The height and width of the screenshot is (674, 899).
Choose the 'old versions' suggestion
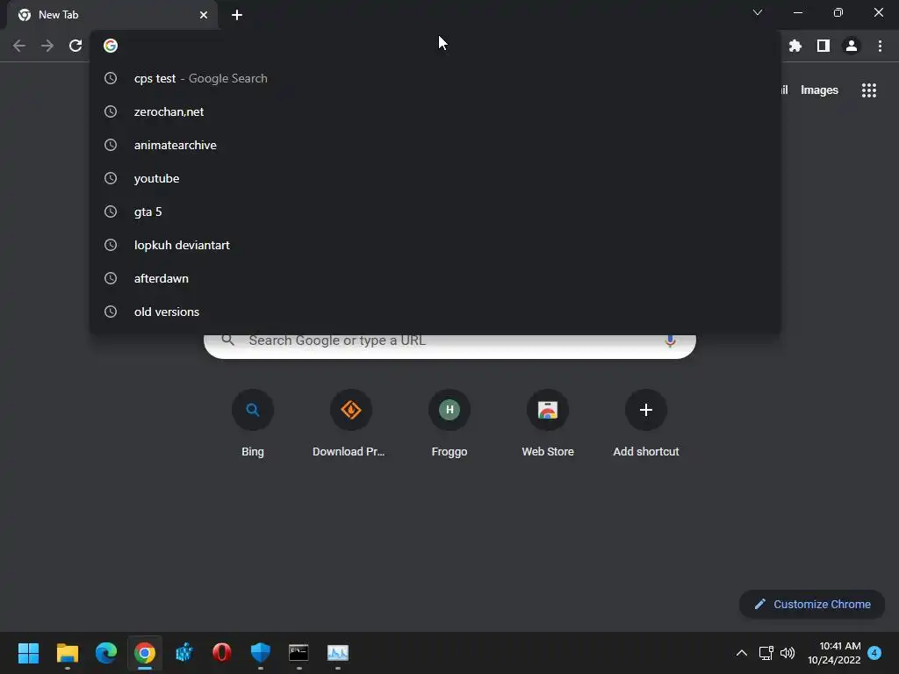point(435,312)
